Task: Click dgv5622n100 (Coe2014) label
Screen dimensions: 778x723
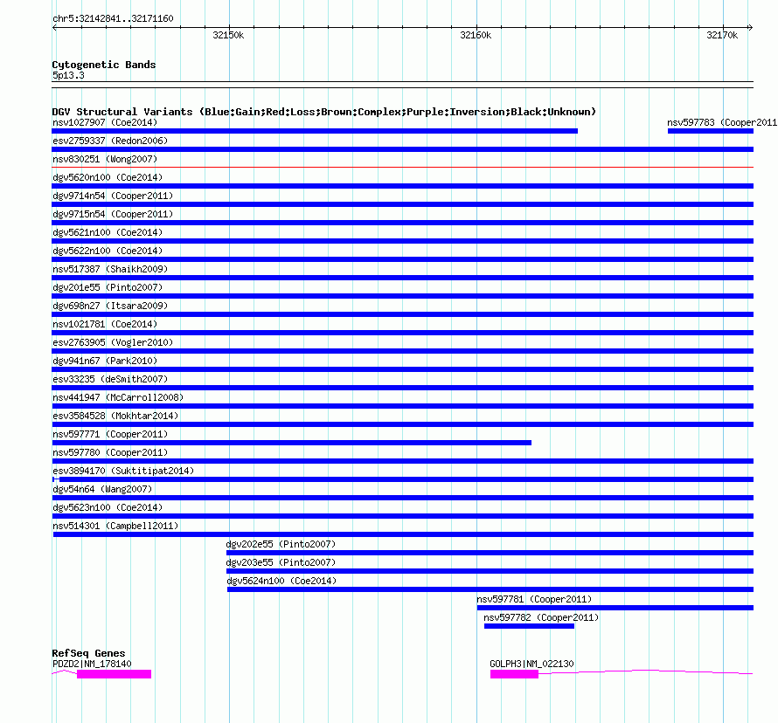Action: [x=108, y=251]
